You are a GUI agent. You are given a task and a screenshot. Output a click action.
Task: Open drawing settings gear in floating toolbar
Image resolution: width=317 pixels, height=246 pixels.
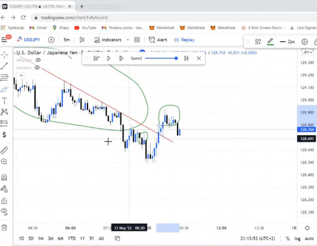click(x=304, y=42)
